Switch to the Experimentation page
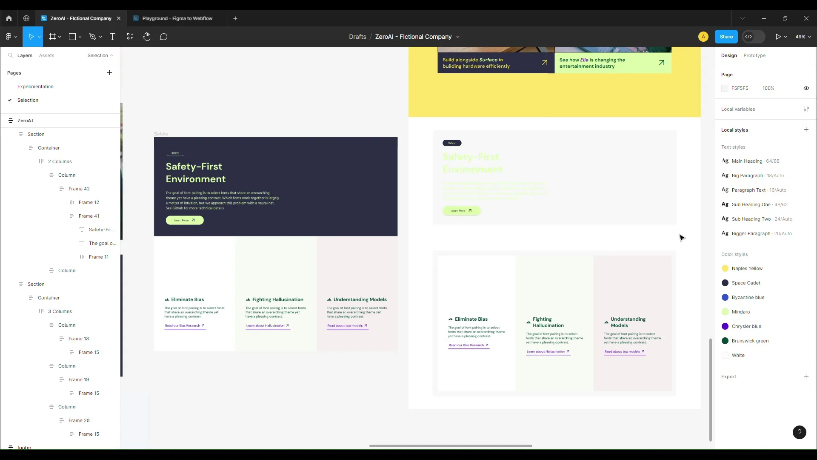Viewport: 817px width, 460px height. [x=35, y=86]
